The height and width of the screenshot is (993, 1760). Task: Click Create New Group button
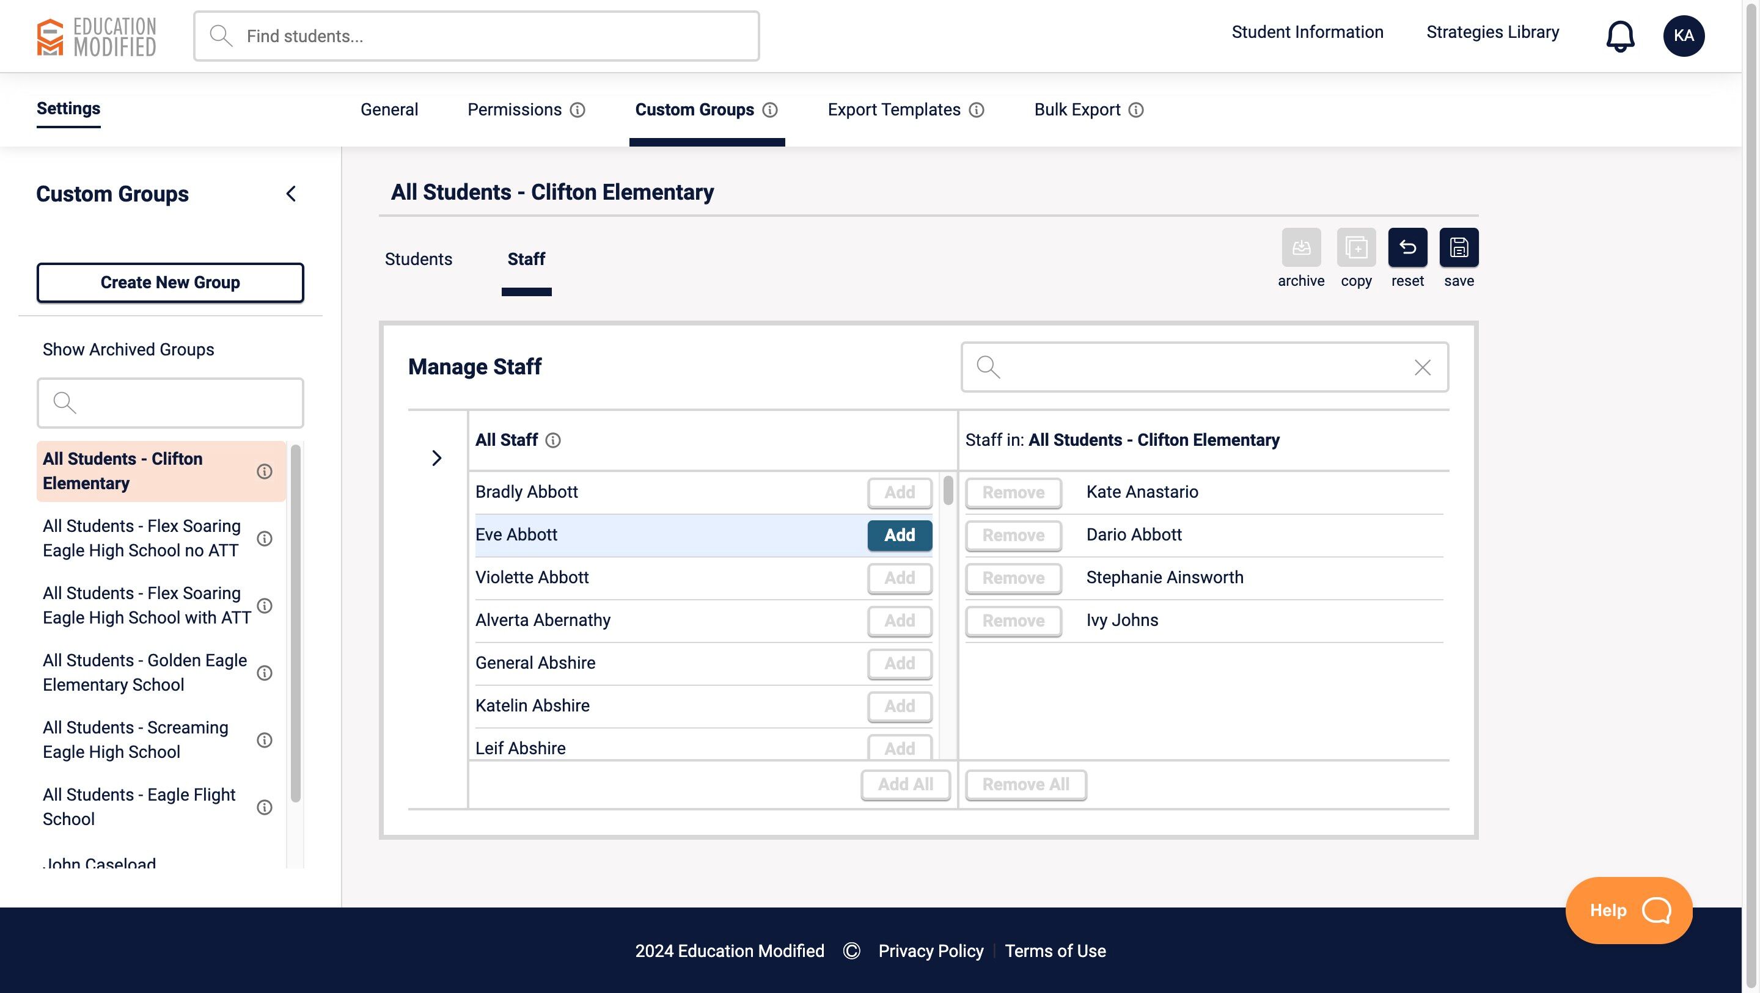(x=170, y=283)
